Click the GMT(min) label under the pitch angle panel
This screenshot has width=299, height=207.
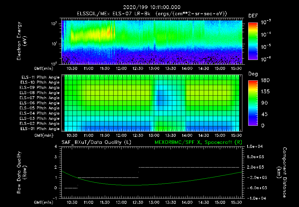click(x=44, y=136)
